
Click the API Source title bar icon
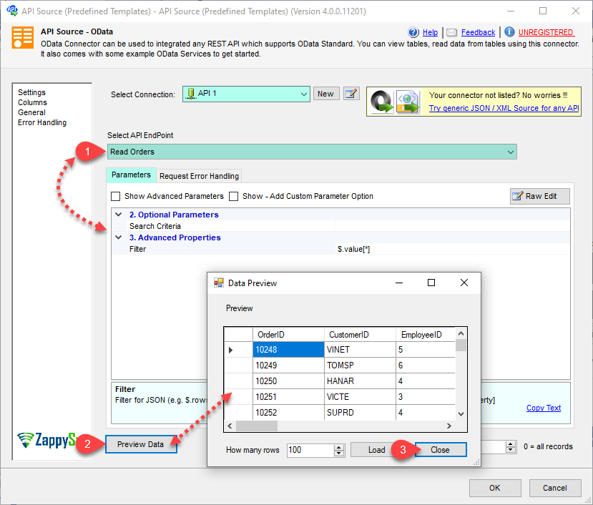point(11,11)
